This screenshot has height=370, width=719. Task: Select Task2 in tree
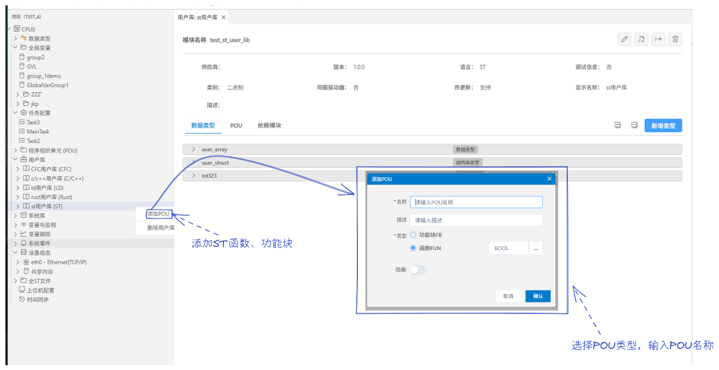[33, 141]
